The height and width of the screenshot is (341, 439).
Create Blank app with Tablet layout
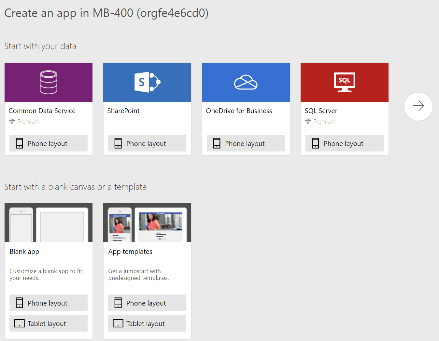pos(49,323)
